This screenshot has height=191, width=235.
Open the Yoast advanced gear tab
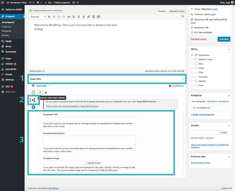pyautogui.click(x=33, y=107)
